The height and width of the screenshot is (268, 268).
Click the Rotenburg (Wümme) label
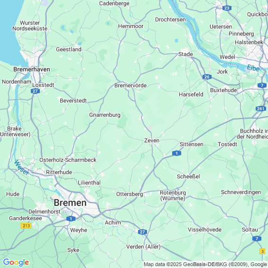(173, 195)
